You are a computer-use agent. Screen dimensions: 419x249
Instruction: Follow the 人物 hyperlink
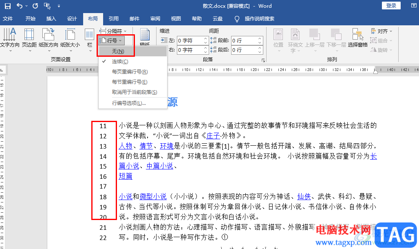click(126, 146)
